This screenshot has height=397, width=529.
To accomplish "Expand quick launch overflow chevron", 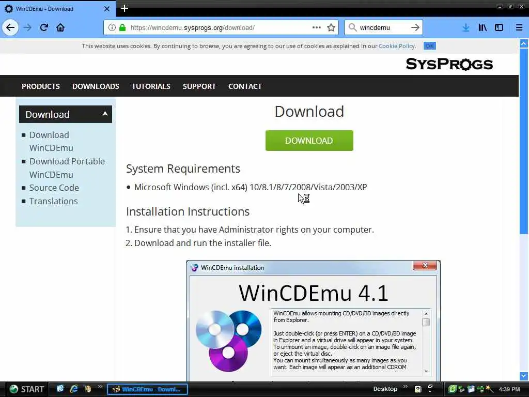I will tap(100, 387).
